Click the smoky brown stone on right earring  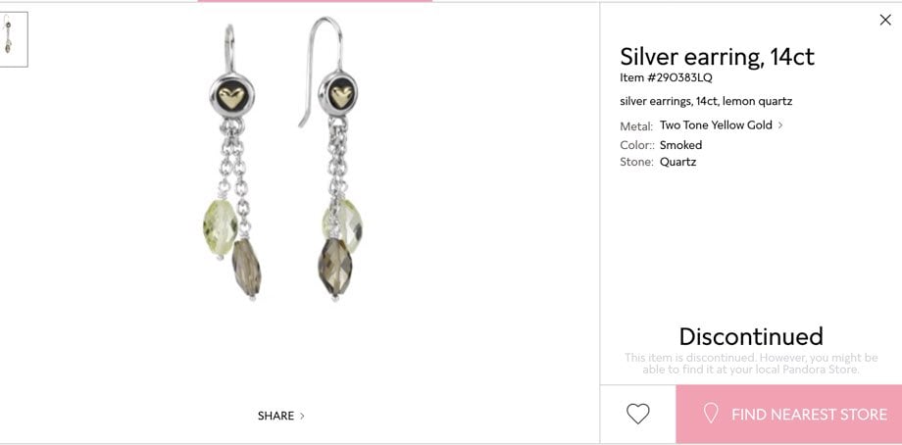click(x=334, y=267)
